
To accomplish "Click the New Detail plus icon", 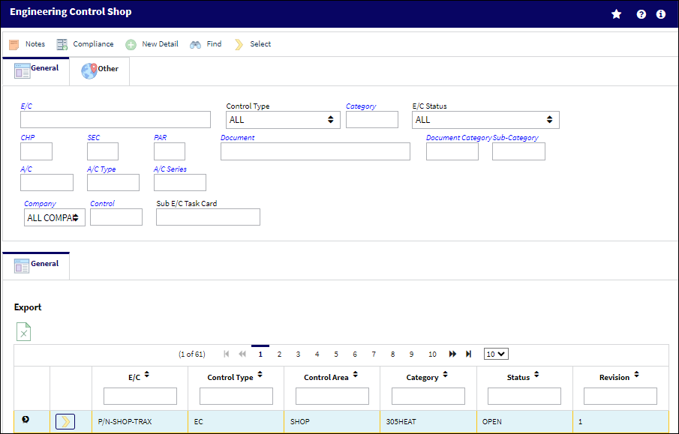I will tap(131, 44).
